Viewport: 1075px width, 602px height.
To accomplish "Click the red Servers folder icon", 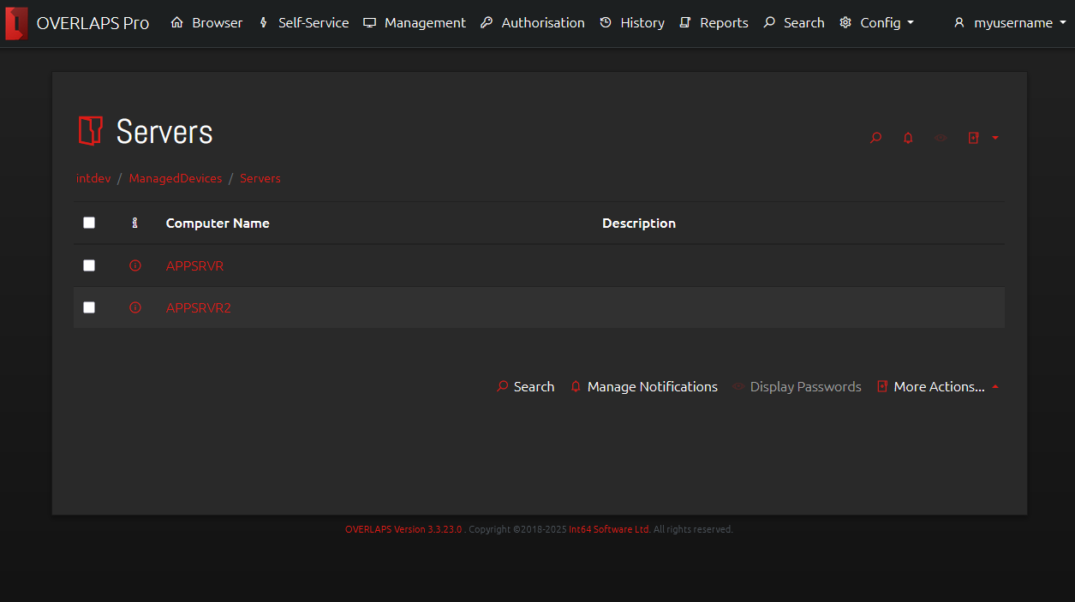I will click(x=90, y=131).
